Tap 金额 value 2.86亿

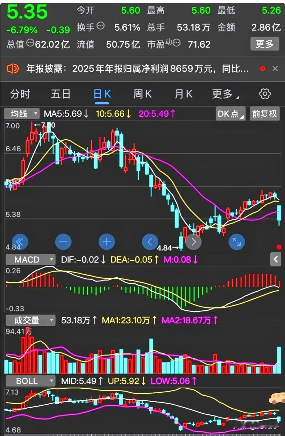pos(266,27)
